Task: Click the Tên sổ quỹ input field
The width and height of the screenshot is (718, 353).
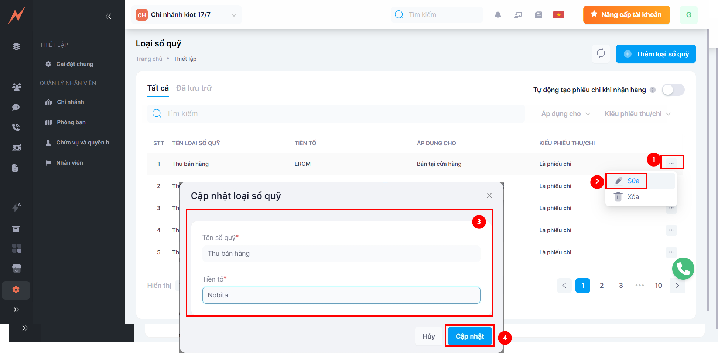Action: click(x=341, y=254)
